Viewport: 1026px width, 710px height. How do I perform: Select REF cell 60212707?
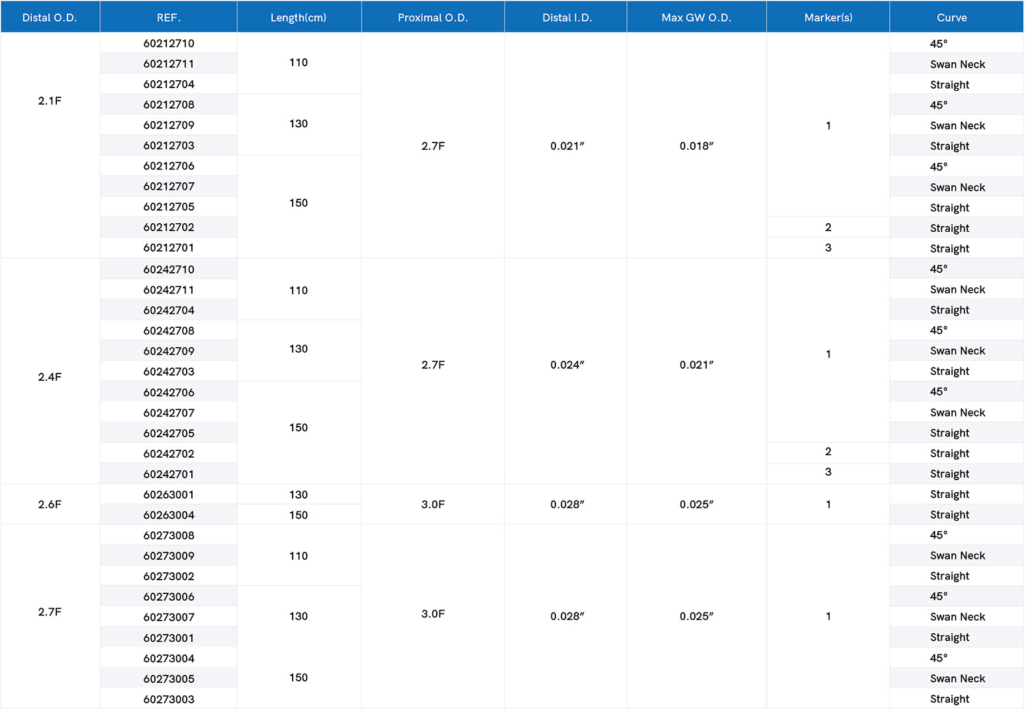[x=169, y=187]
